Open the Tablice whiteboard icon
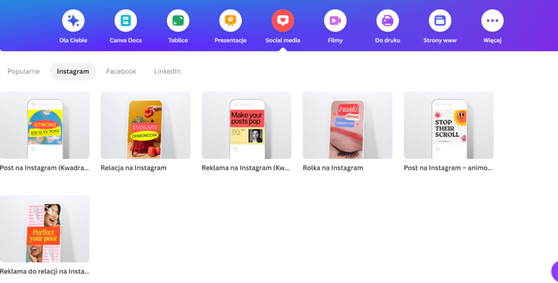 click(178, 21)
